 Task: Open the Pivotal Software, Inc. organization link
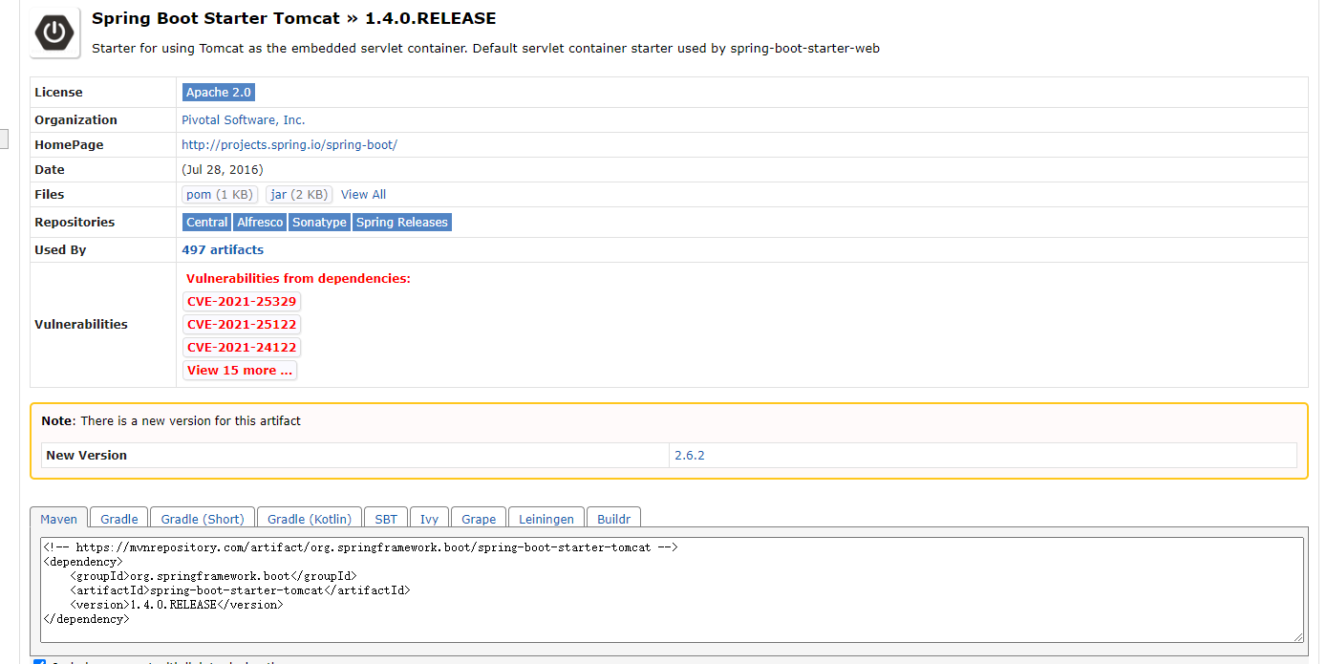(244, 120)
